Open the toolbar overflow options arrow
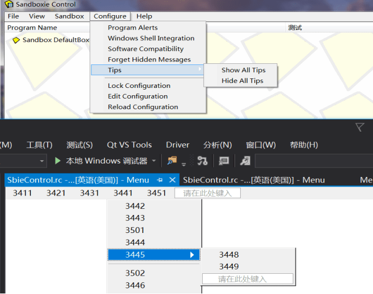This screenshot has width=373, height=294. pyautogui.click(x=184, y=164)
